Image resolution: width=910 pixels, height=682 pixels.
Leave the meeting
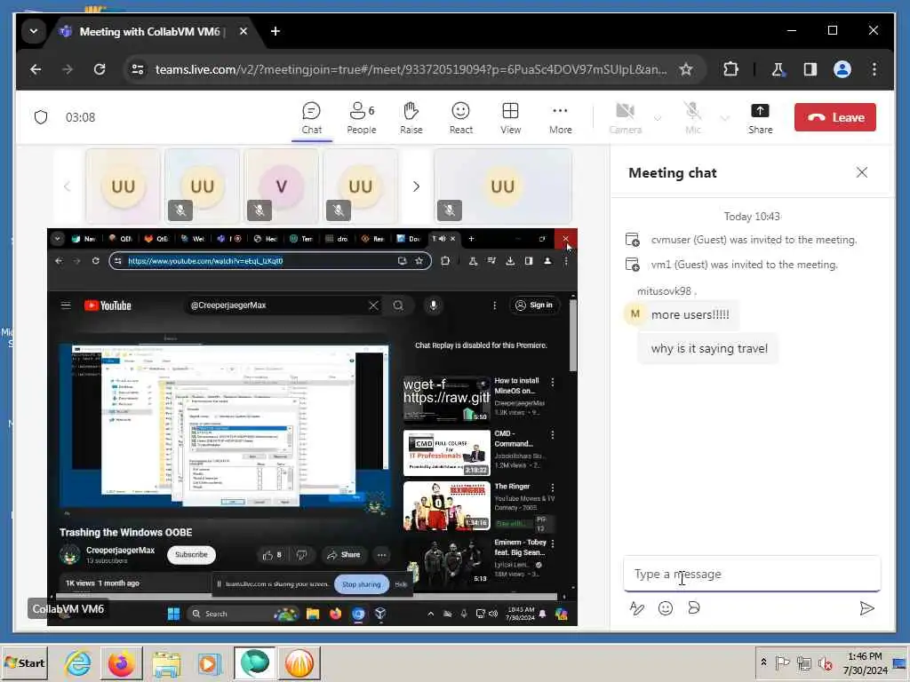[x=834, y=117]
